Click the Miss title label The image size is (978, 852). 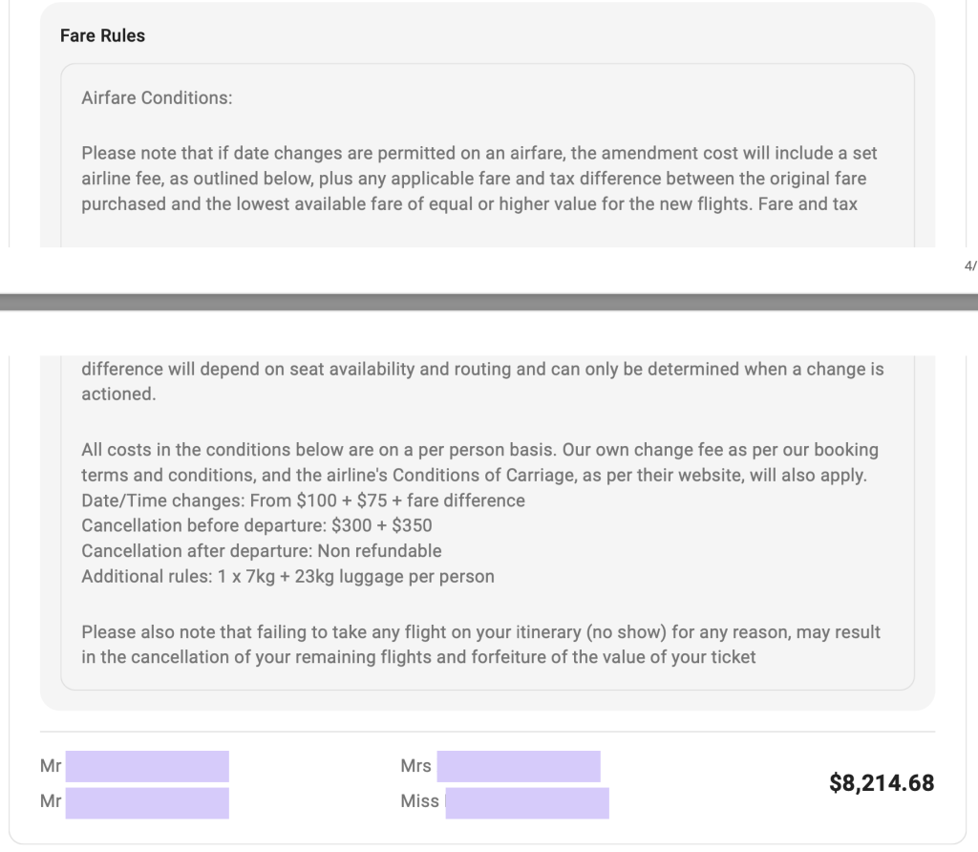click(x=419, y=802)
